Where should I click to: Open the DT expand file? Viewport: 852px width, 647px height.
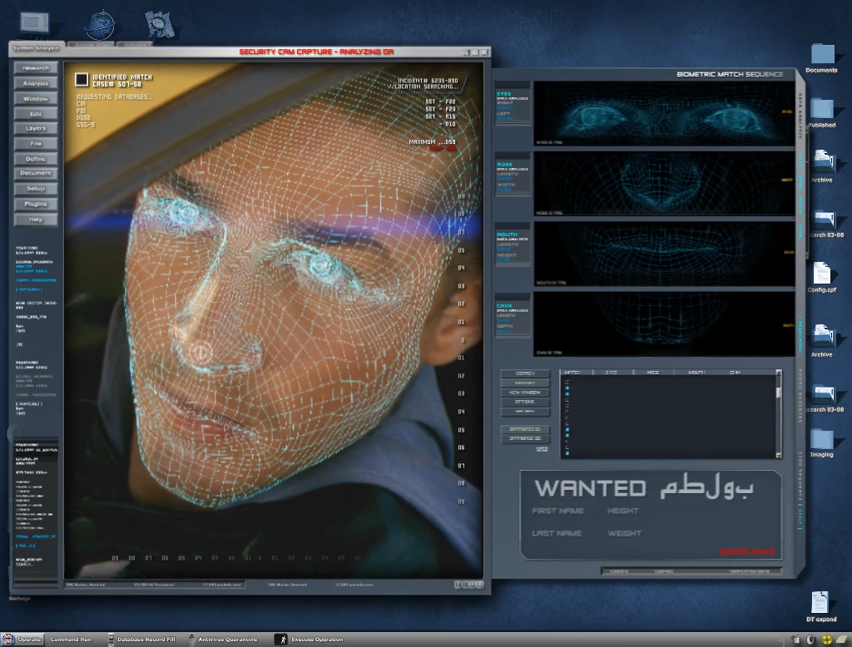821,606
